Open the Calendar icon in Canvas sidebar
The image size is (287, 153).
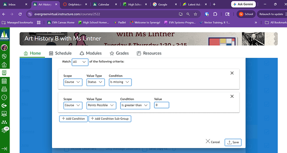(x=4, y=81)
